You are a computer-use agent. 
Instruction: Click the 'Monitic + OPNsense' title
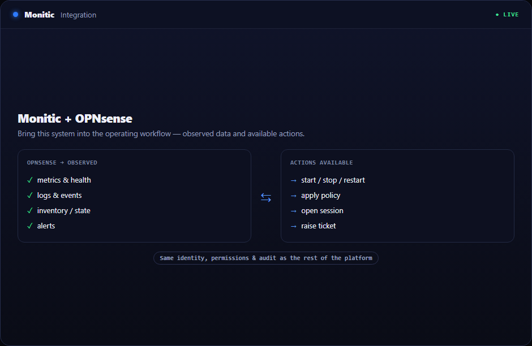pyautogui.click(x=75, y=119)
